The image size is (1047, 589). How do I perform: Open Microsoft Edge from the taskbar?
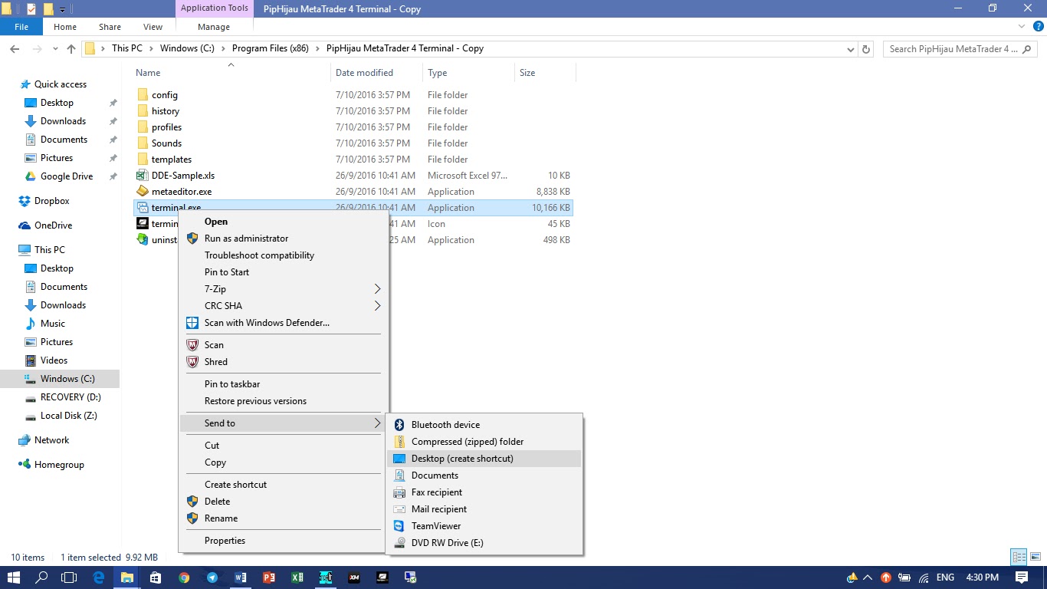coord(98,577)
